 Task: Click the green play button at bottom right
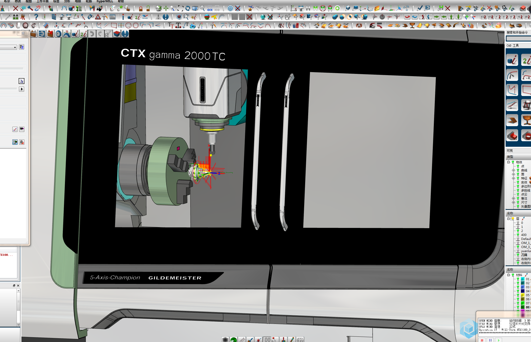pyautogui.click(x=499, y=340)
